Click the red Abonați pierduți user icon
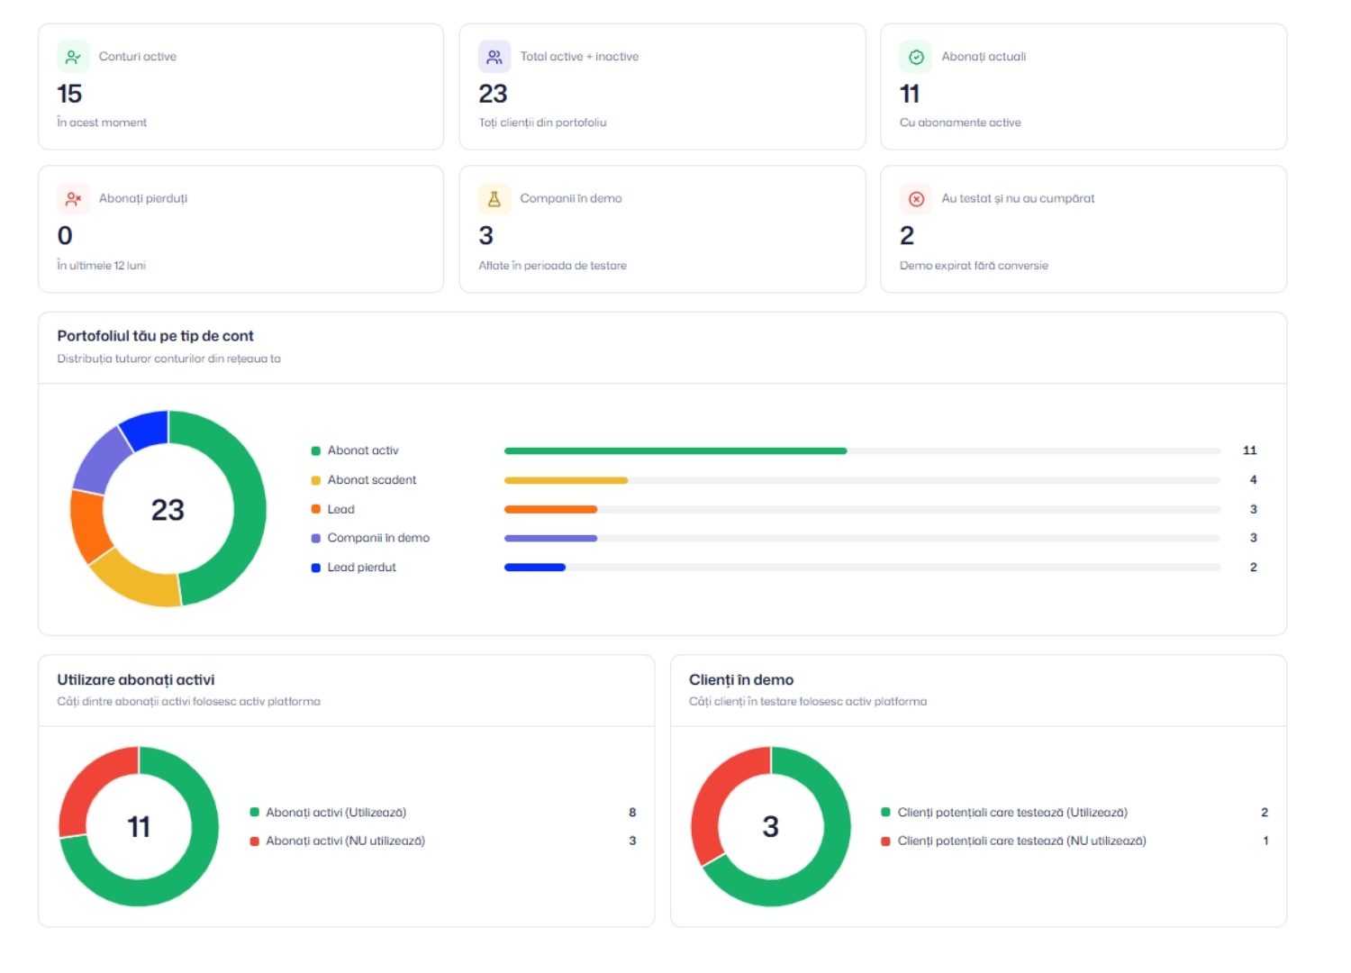This screenshot has height=973, width=1351. [x=73, y=199]
